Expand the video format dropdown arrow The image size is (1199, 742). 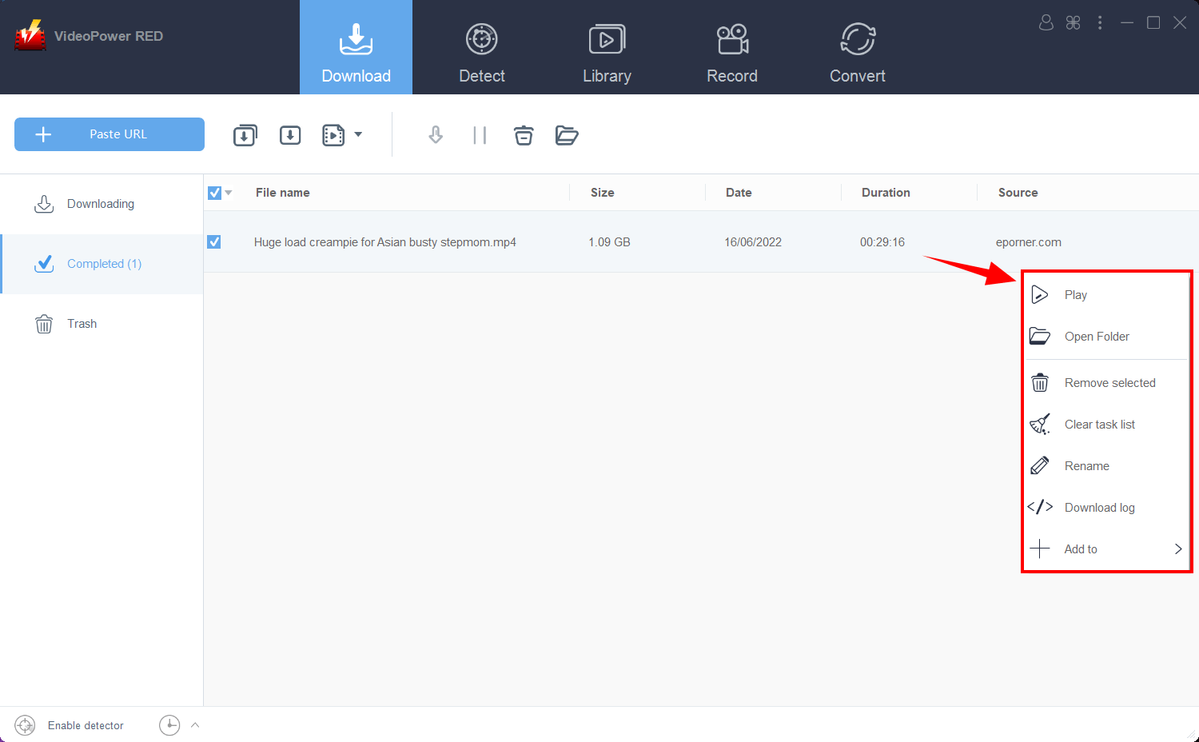(x=358, y=134)
